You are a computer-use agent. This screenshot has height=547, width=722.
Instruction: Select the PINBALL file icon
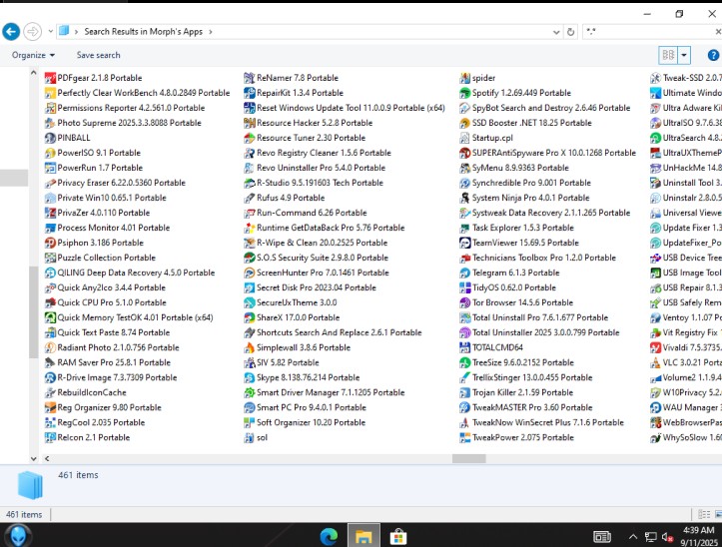(50, 138)
